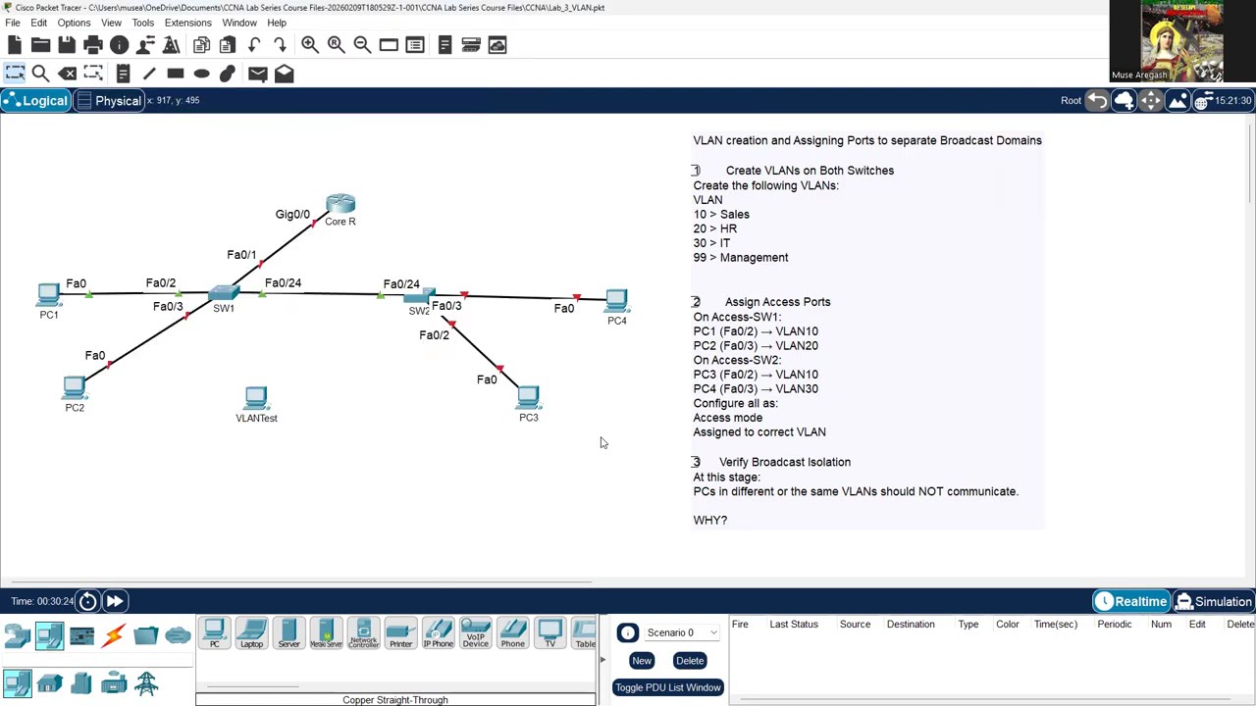Switch to Realtime mode
This screenshot has width=1256, height=706.
1130,601
